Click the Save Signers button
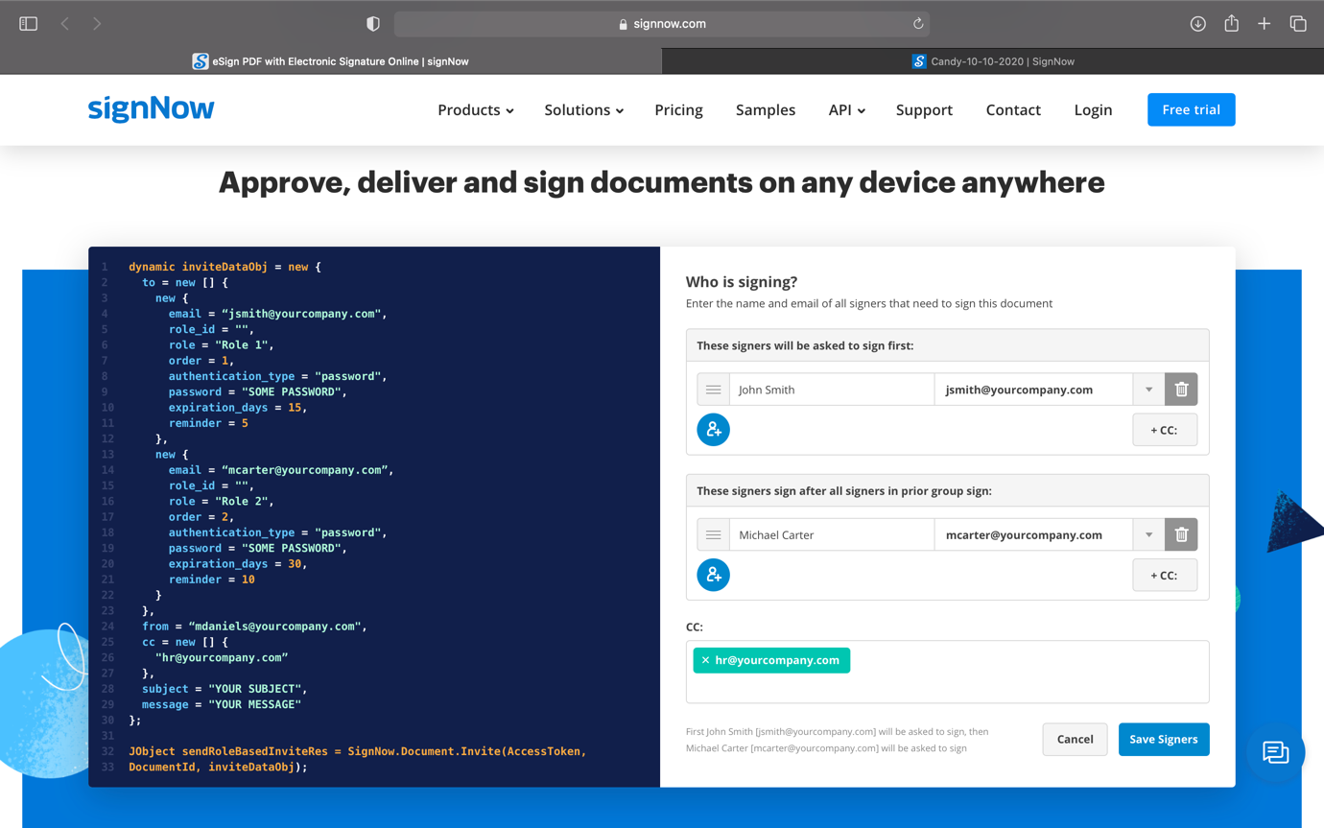Image resolution: width=1324 pixels, height=828 pixels. [1164, 739]
